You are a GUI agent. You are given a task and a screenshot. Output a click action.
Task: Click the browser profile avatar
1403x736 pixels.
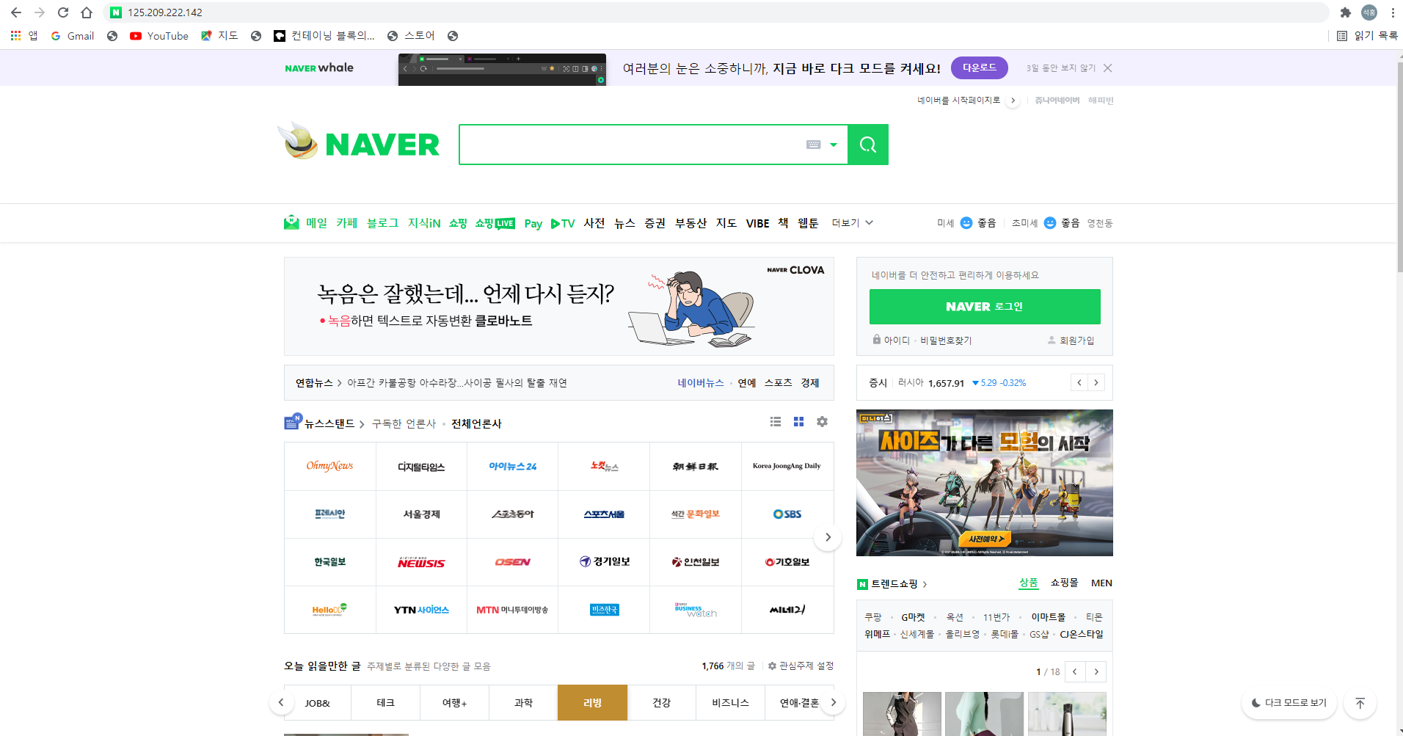click(1369, 12)
